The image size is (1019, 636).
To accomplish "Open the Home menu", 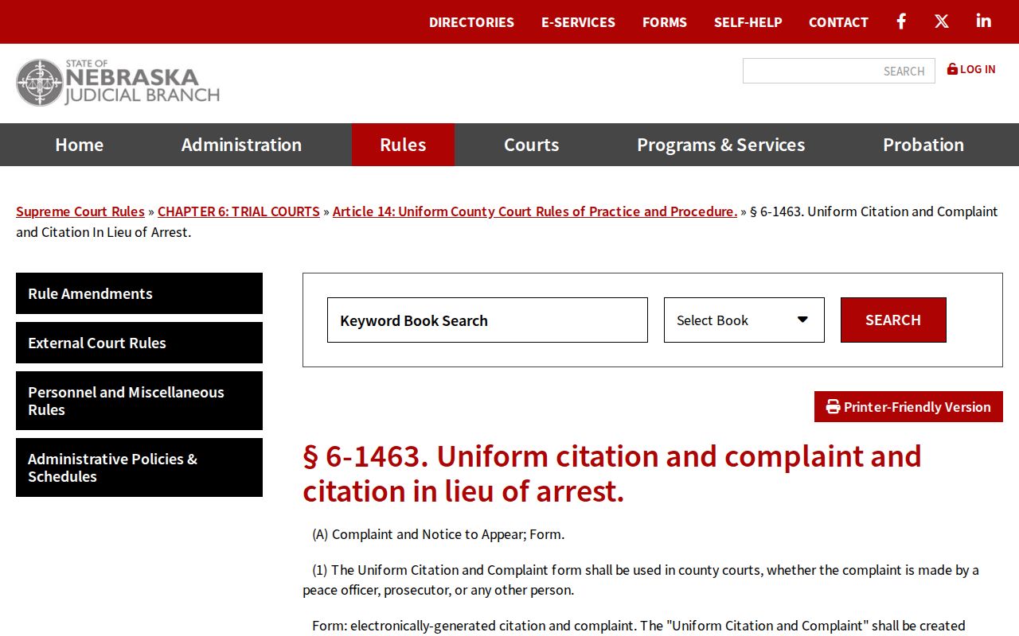I will tap(80, 145).
